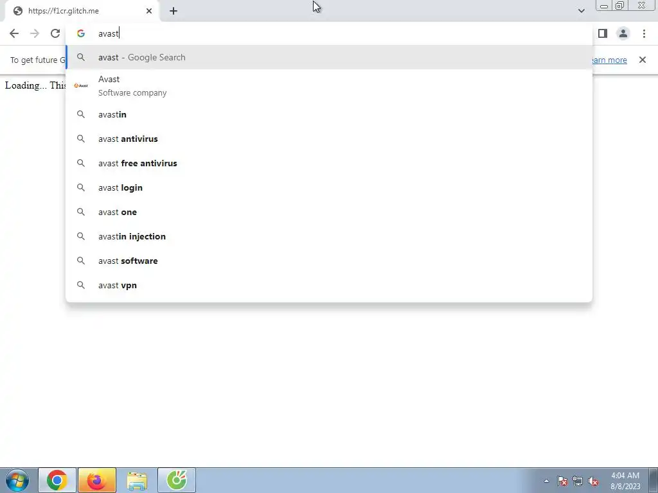Click Chrome icon in the taskbar
This screenshot has width=658, height=493.
point(57,480)
